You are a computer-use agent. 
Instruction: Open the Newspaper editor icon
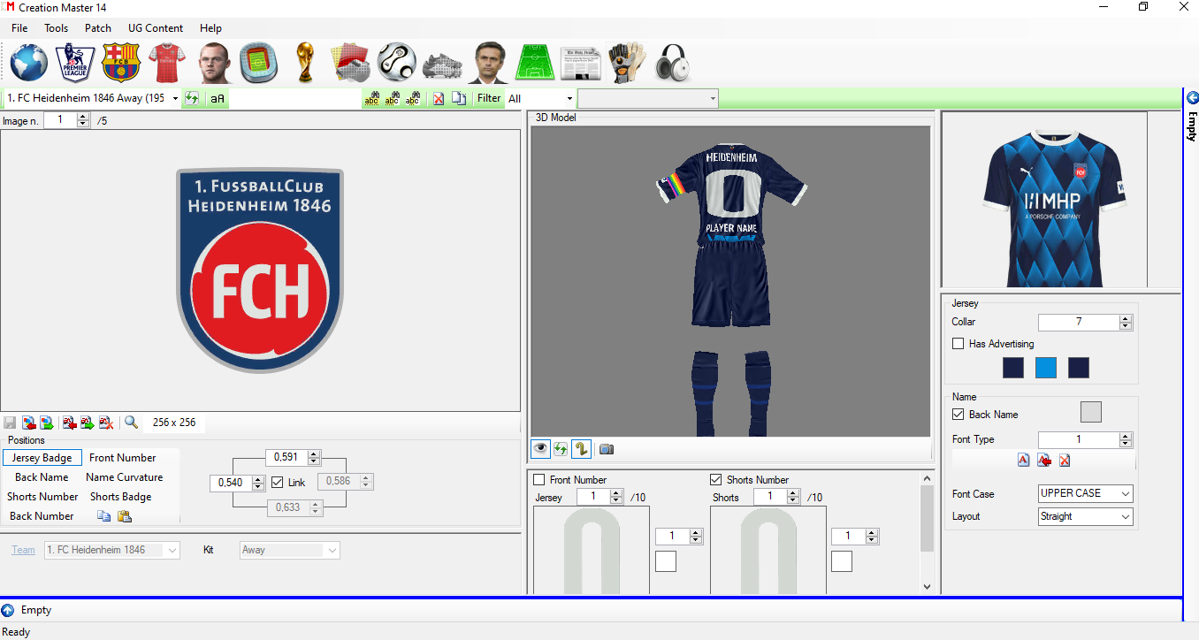tap(581, 65)
